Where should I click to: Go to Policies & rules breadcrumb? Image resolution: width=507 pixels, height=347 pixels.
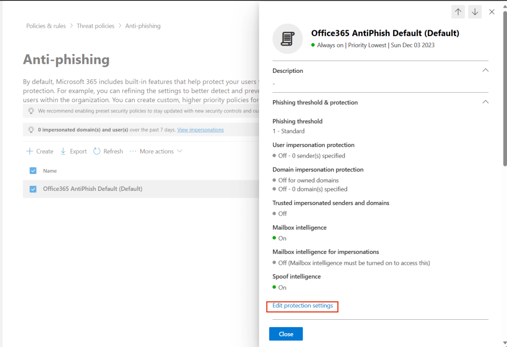46,26
